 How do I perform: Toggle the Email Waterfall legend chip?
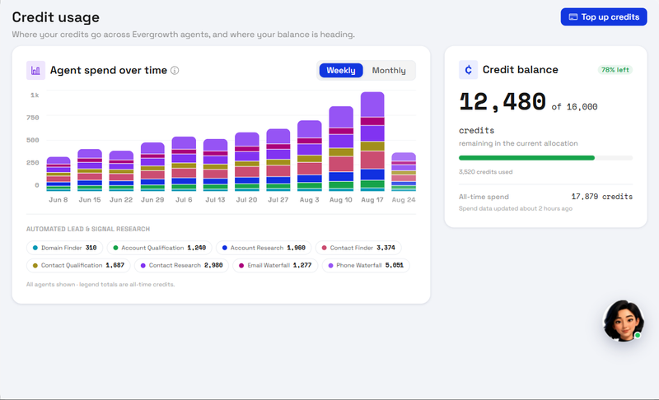[x=275, y=265]
